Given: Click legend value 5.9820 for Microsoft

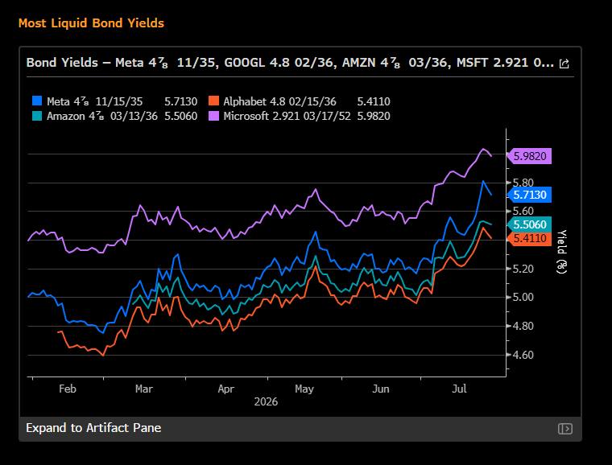Looking at the screenshot, I should point(374,116).
